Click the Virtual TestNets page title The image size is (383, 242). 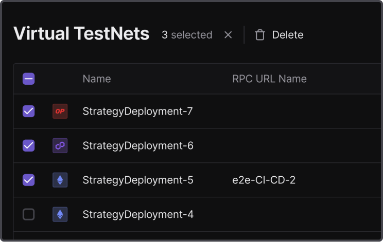click(x=81, y=34)
